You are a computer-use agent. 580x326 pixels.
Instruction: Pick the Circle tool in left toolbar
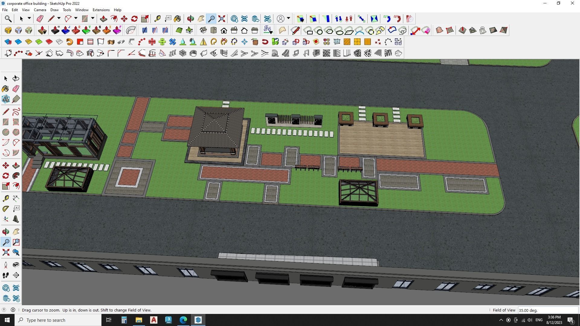[6, 132]
